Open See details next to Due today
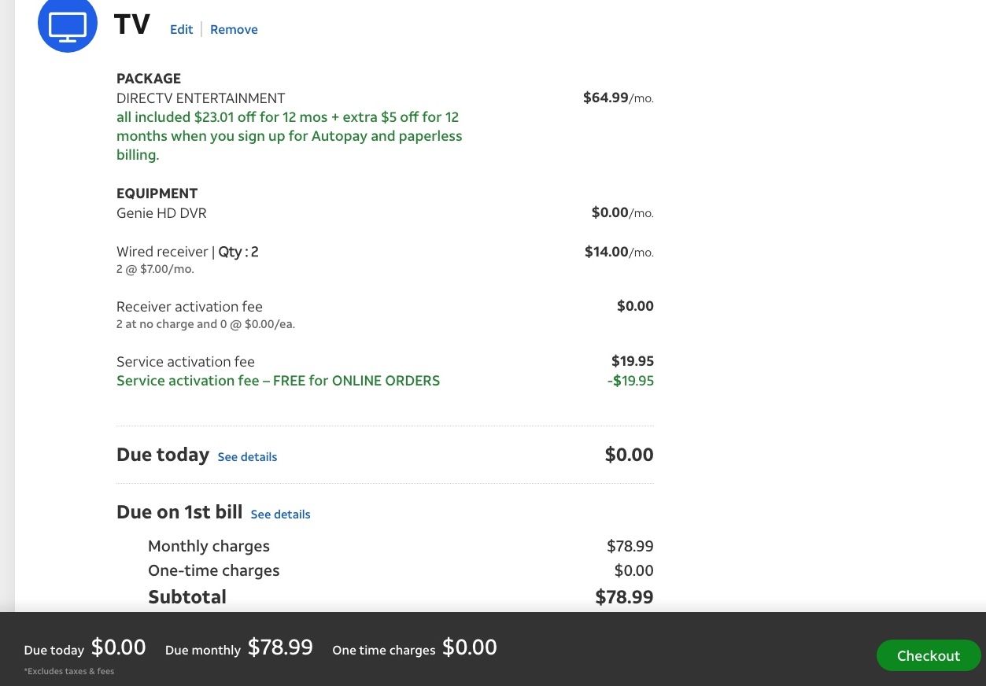The image size is (986, 686). coord(247,456)
